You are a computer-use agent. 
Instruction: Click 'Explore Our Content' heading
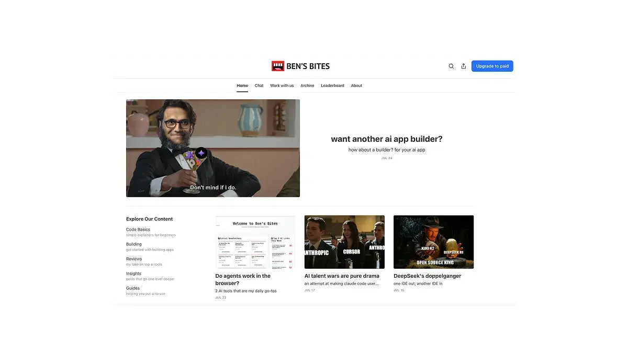click(149, 219)
